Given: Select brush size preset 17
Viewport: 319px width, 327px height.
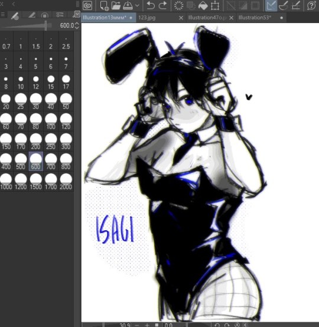Looking at the screenshot, I should point(66,81).
